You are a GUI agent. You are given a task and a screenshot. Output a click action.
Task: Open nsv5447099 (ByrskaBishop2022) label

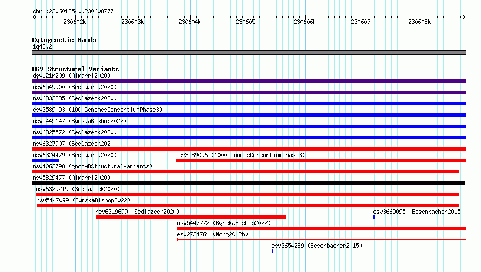tap(83, 200)
